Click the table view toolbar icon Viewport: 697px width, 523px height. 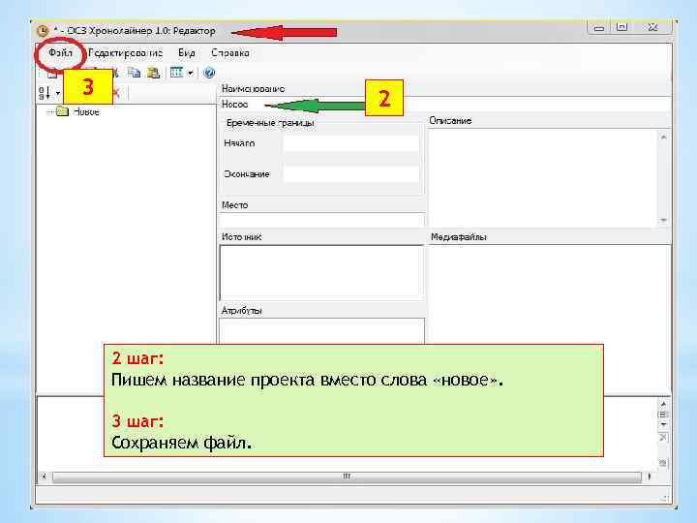[176, 72]
